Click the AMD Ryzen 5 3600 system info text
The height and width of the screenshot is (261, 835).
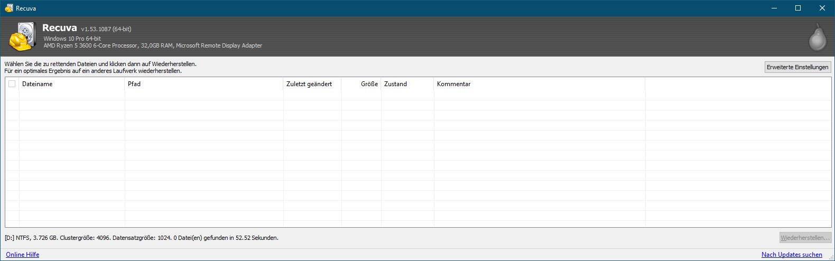[153, 45]
